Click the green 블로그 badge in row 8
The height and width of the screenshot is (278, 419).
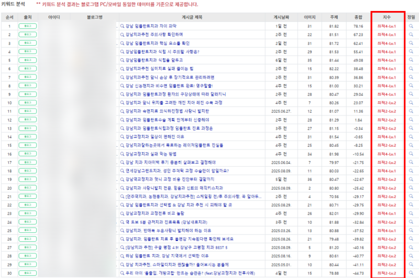coord(28,85)
